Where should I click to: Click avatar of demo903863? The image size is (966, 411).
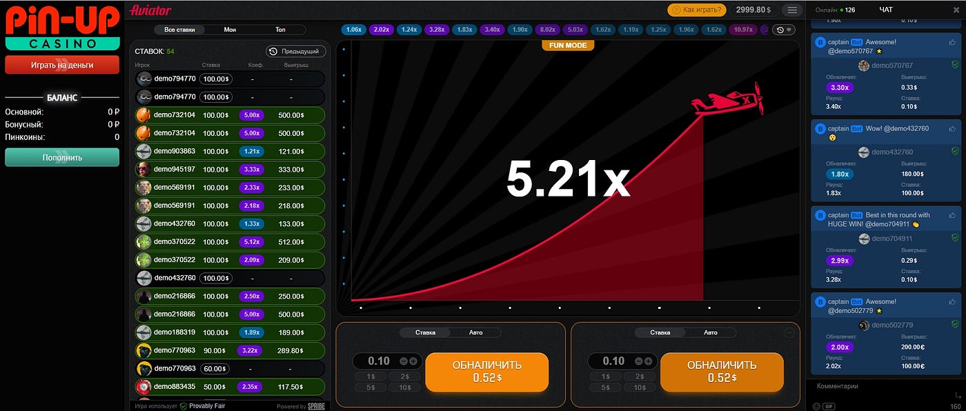143,151
